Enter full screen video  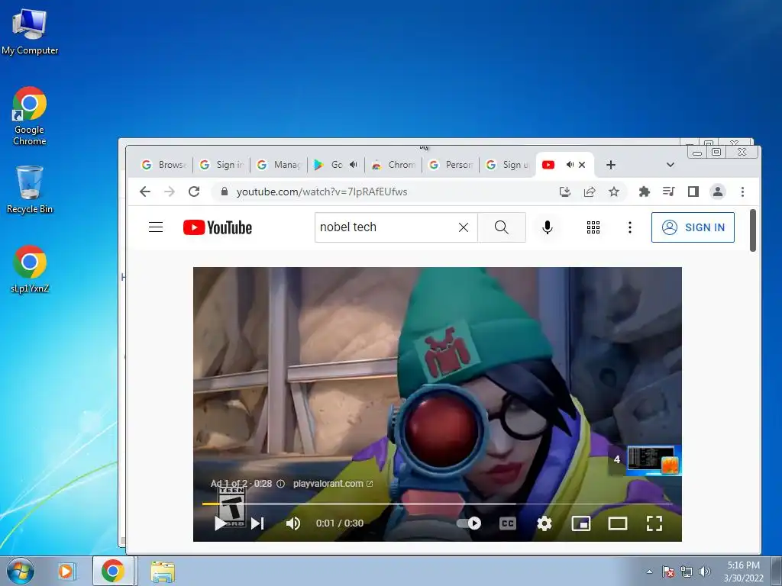point(654,523)
